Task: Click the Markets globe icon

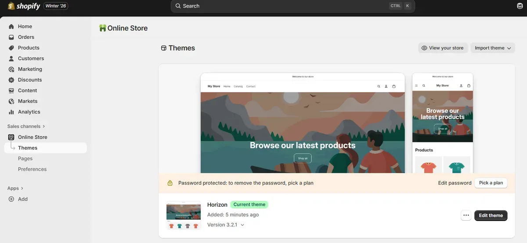Action: (x=11, y=101)
